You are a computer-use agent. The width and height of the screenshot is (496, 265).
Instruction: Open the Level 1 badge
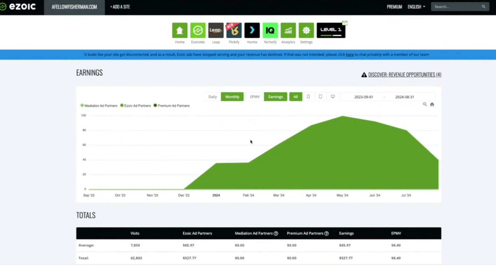[x=331, y=30]
